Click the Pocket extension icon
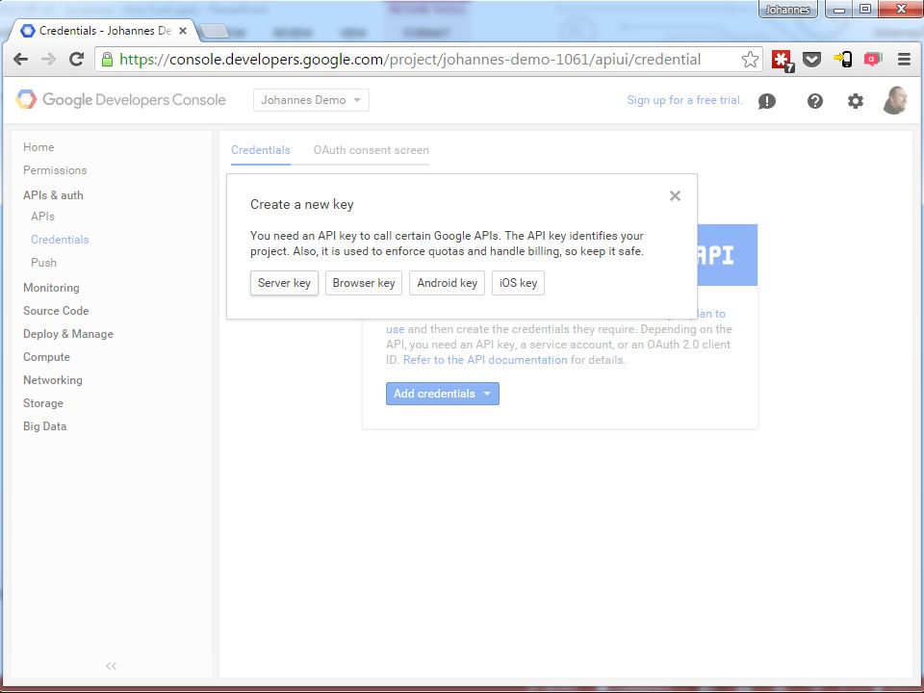The image size is (924, 693). tap(812, 60)
